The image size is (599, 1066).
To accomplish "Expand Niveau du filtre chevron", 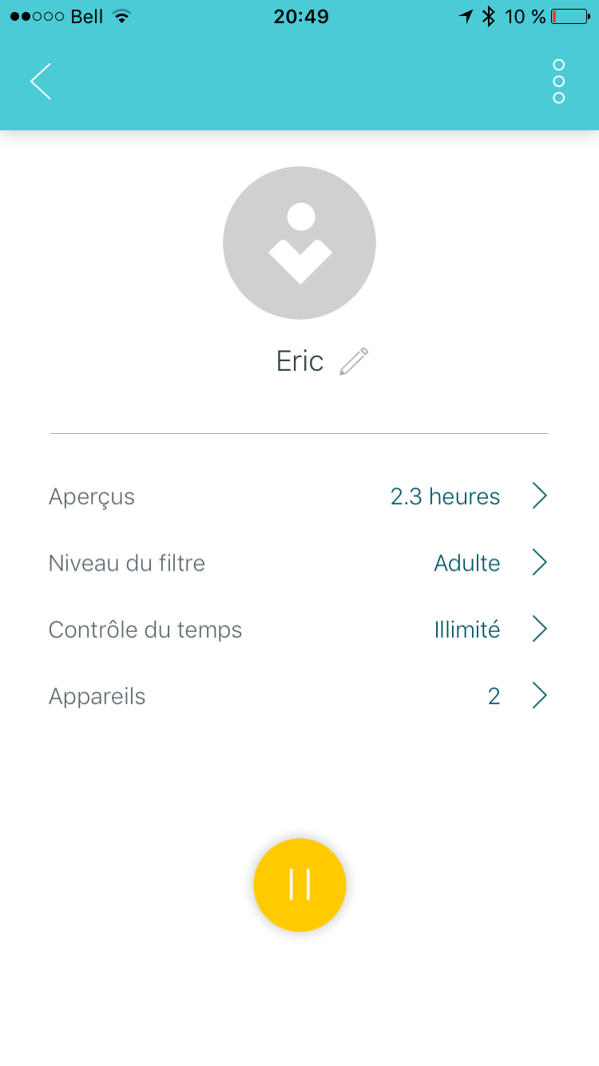I will coord(540,563).
